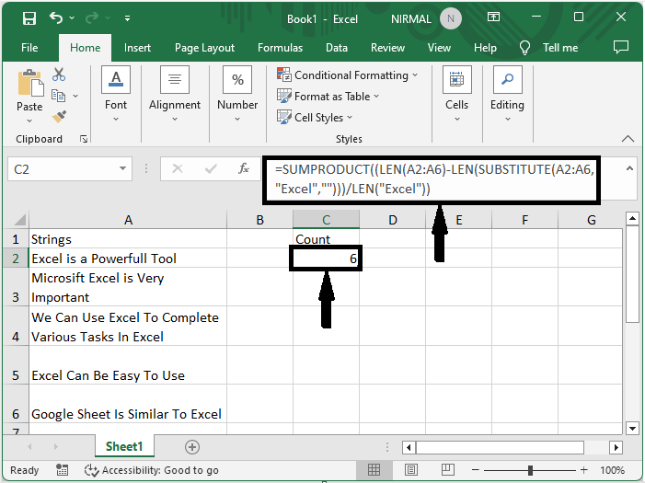Image resolution: width=645 pixels, height=483 pixels.
Task: Select the Format Painter brush icon
Action: point(59,117)
